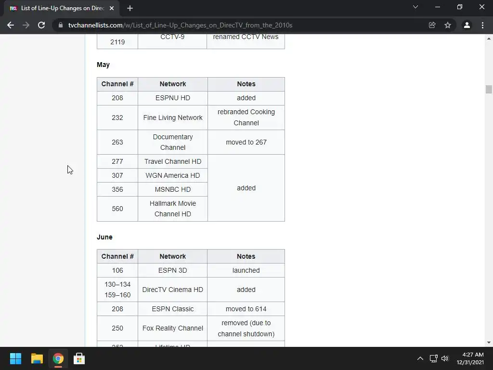Screen dimensions: 493x370
Task: Open Chrome three-dot menu
Action: coord(482,25)
